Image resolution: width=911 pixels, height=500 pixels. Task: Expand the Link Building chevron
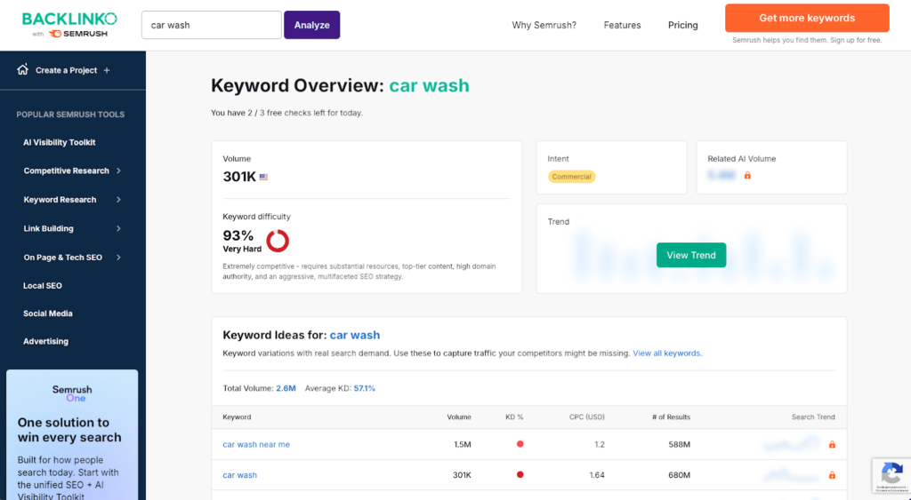point(118,228)
